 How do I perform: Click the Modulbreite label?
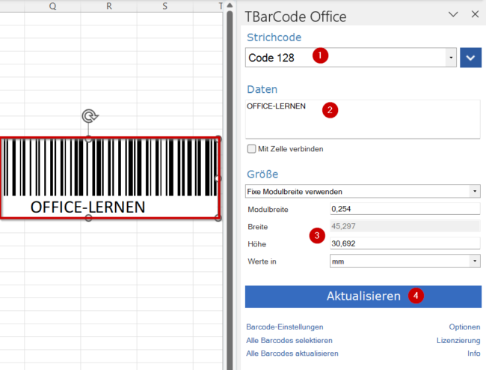268,210
